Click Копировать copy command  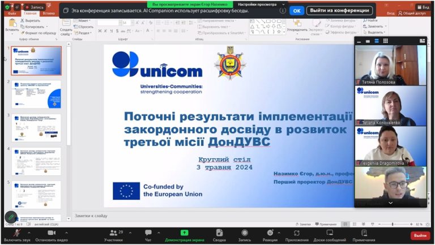pyautogui.click(x=34, y=27)
